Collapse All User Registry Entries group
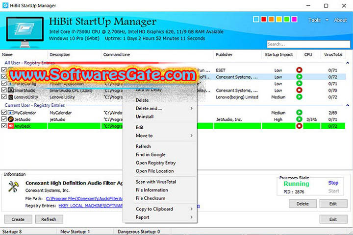 pyautogui.click(x=348, y=63)
